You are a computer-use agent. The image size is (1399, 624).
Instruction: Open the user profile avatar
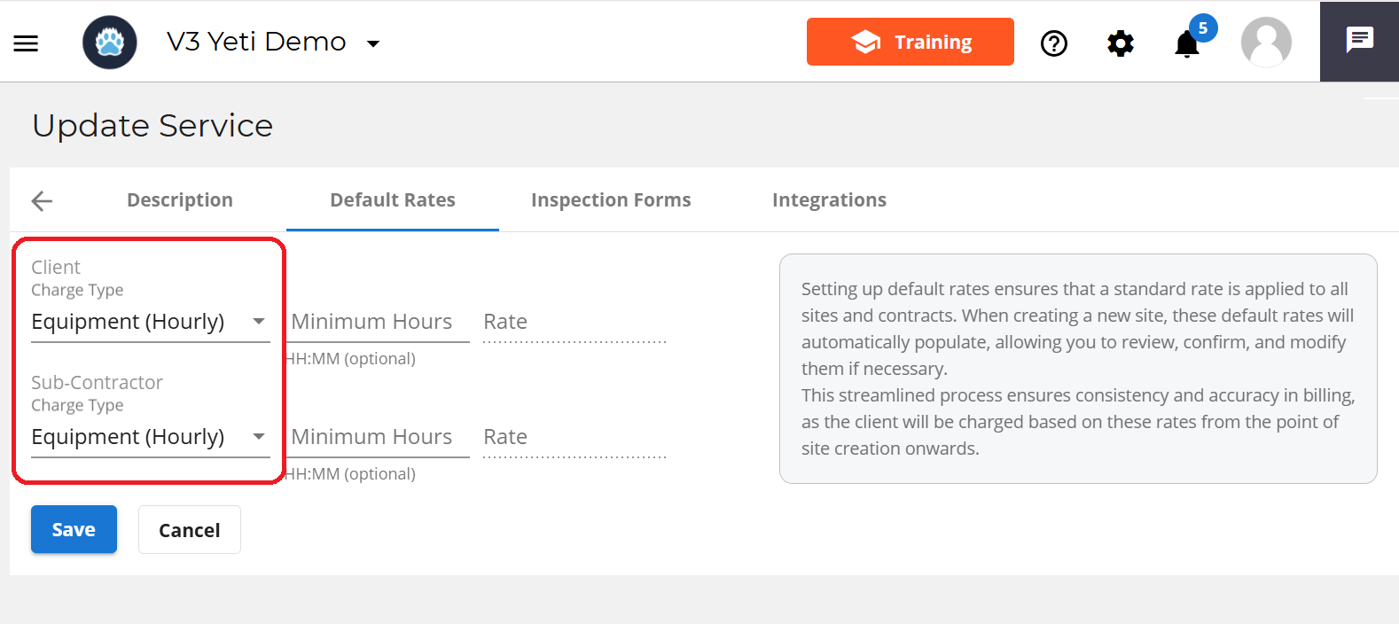click(x=1266, y=43)
